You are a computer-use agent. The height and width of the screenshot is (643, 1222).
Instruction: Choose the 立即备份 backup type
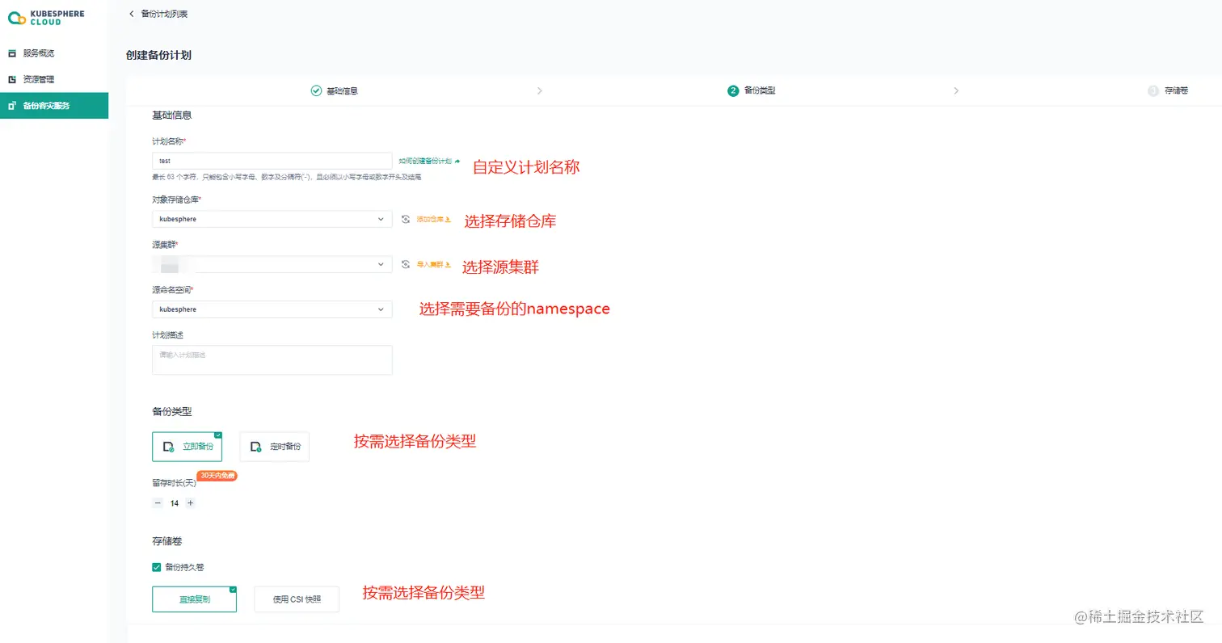(187, 447)
